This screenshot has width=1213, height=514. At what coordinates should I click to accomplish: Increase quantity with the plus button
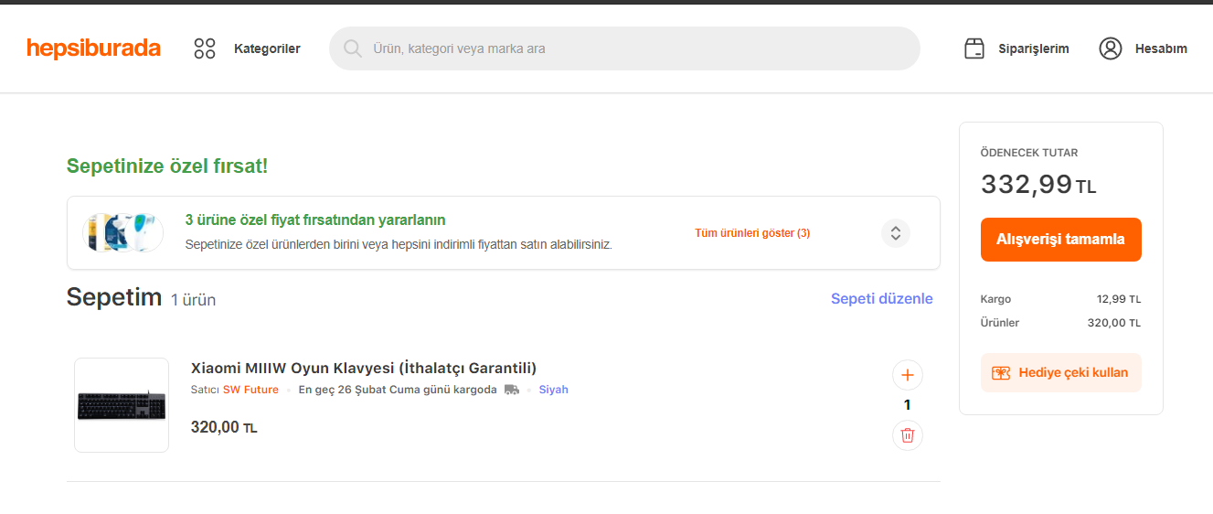coord(908,375)
